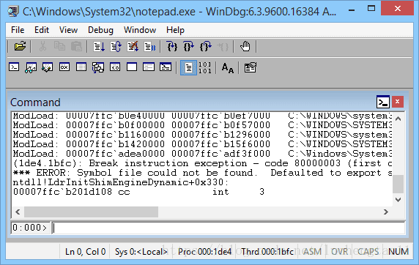
Task: Open the Font dialog AA icon
Action: [227, 67]
